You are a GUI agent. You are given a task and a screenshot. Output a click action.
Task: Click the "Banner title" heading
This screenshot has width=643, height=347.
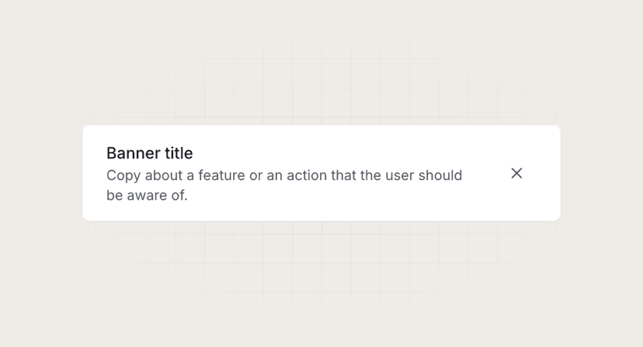pos(149,153)
